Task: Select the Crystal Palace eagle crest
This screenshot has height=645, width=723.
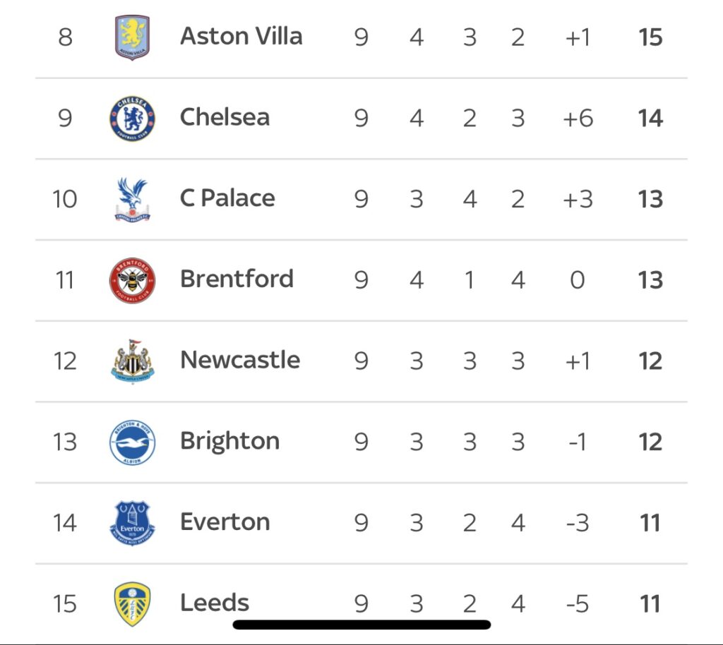Action: point(133,199)
